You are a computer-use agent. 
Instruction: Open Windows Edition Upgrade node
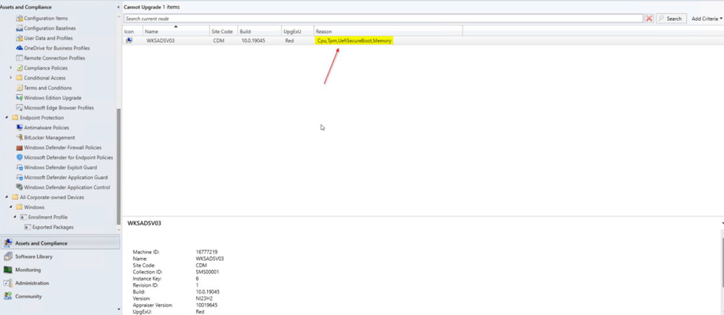(52, 98)
